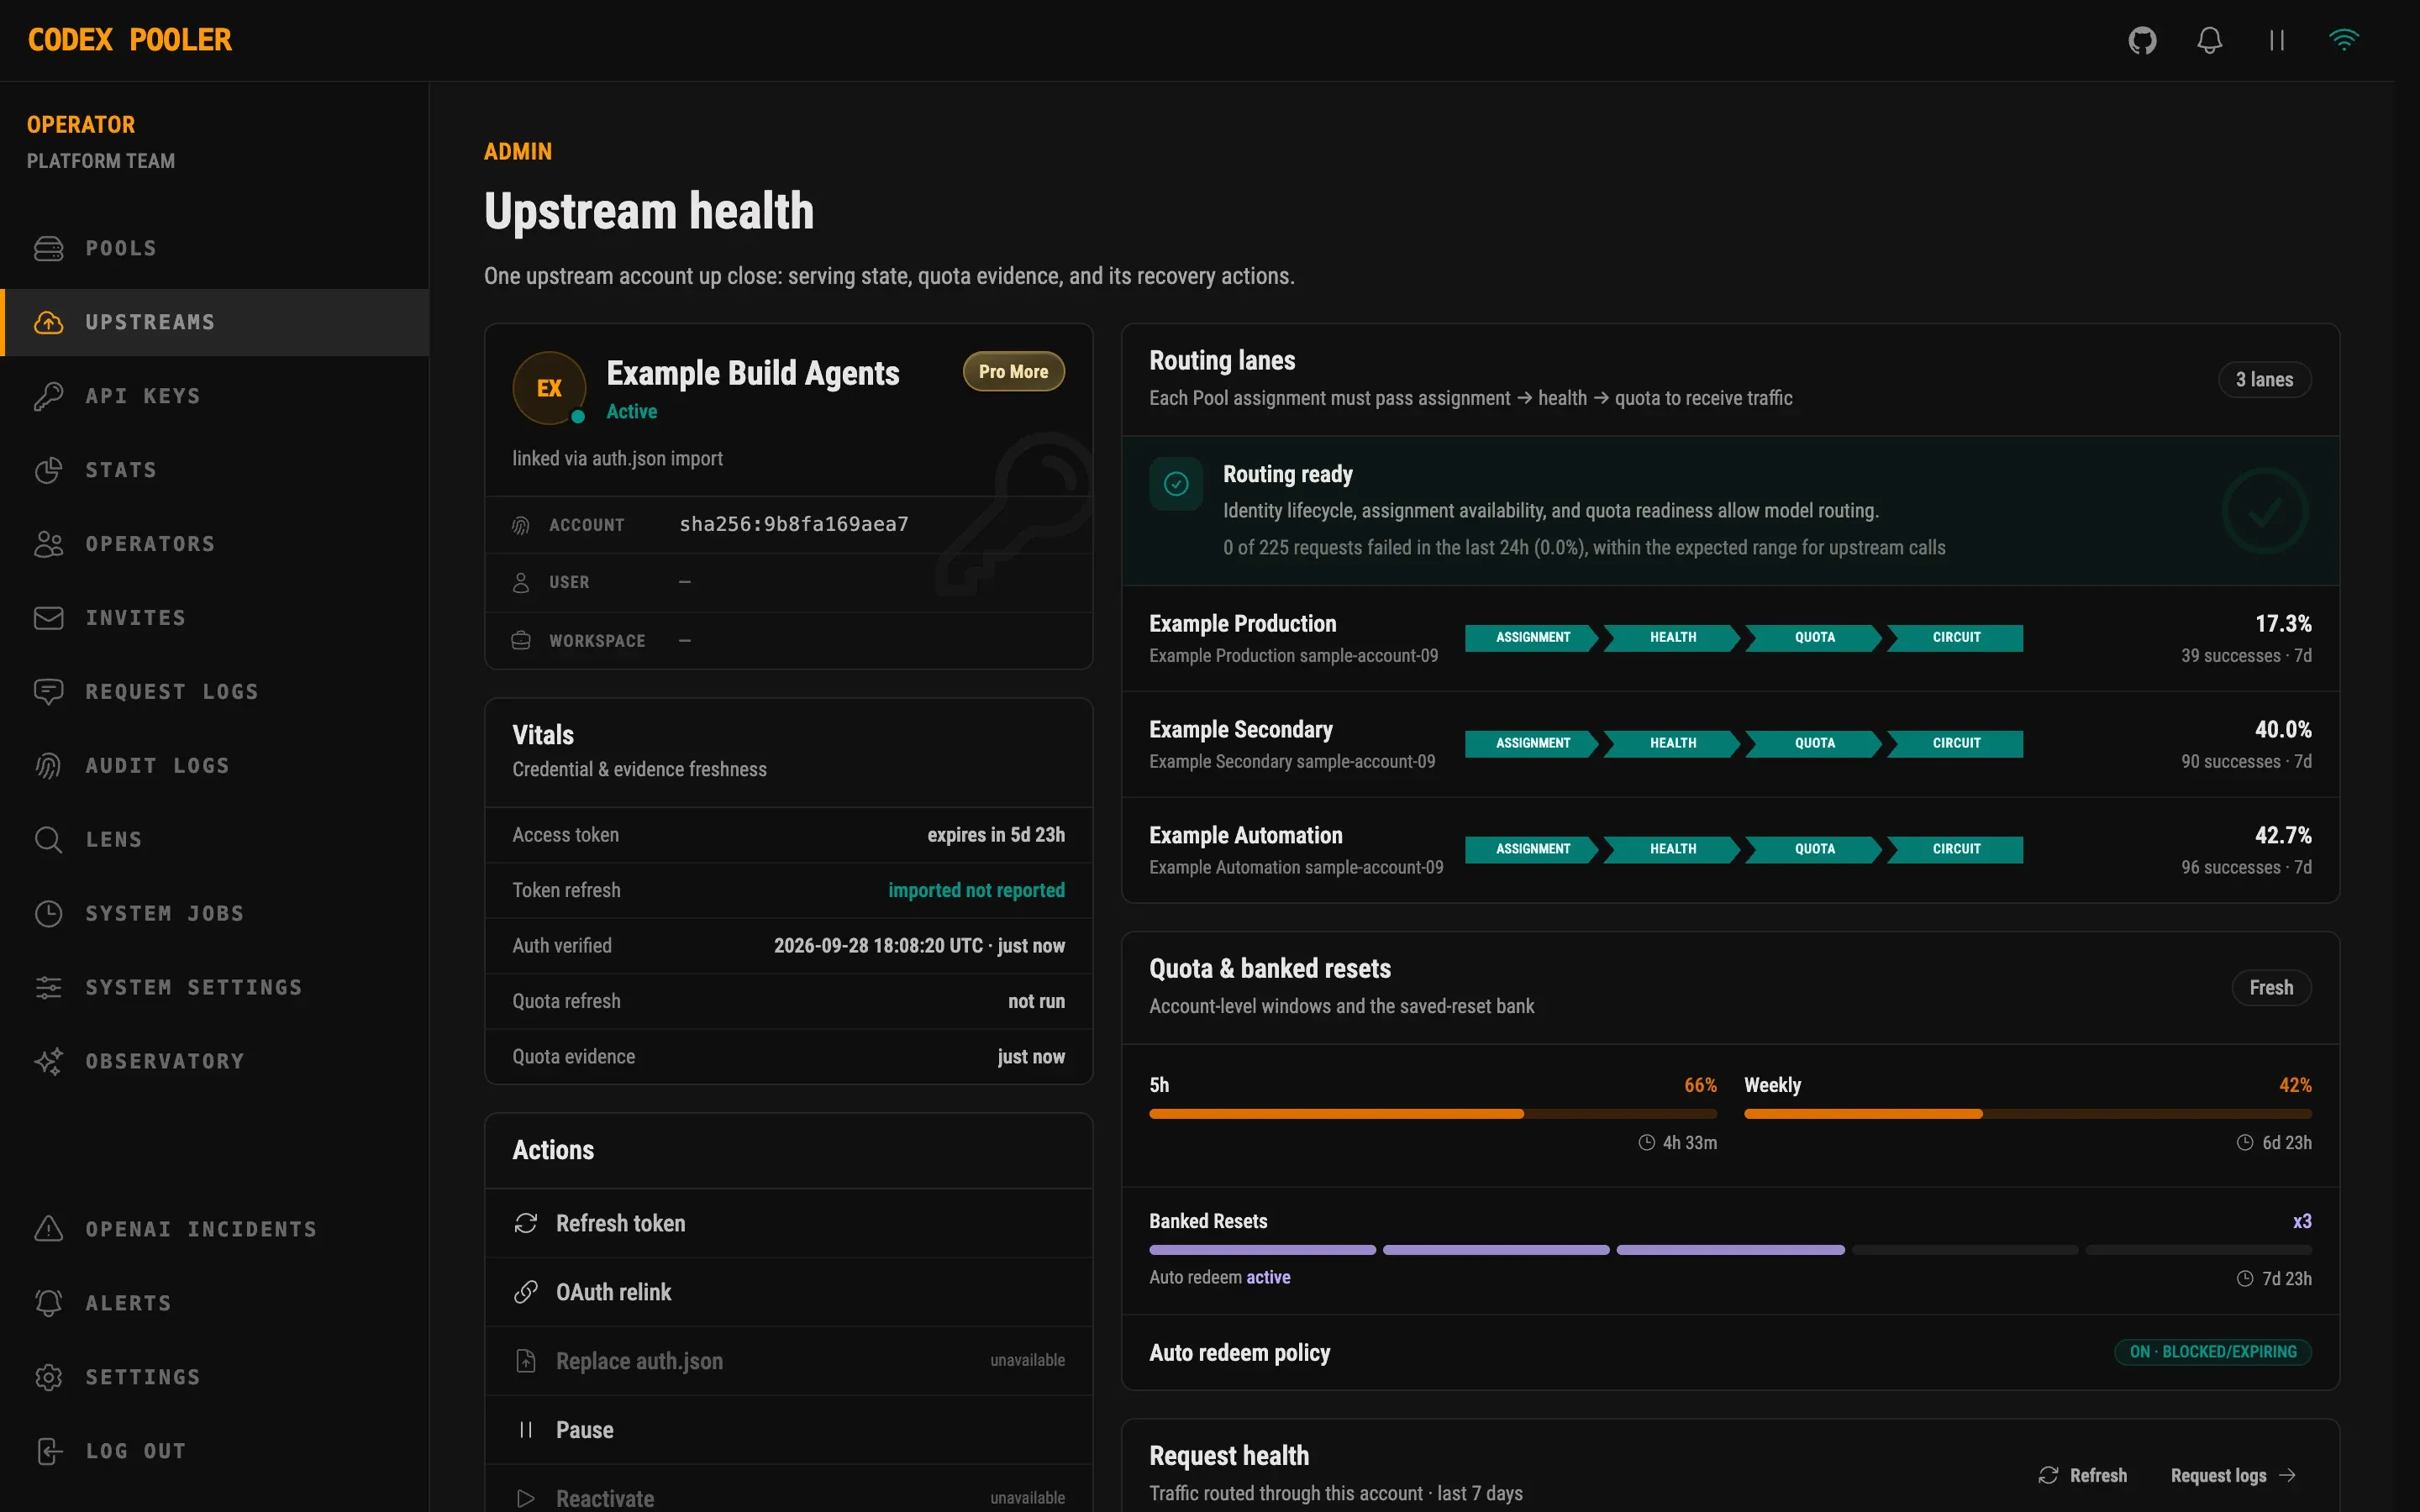Open the GitHub icon in header
This screenshot has width=2420, height=1512.
[2142, 40]
